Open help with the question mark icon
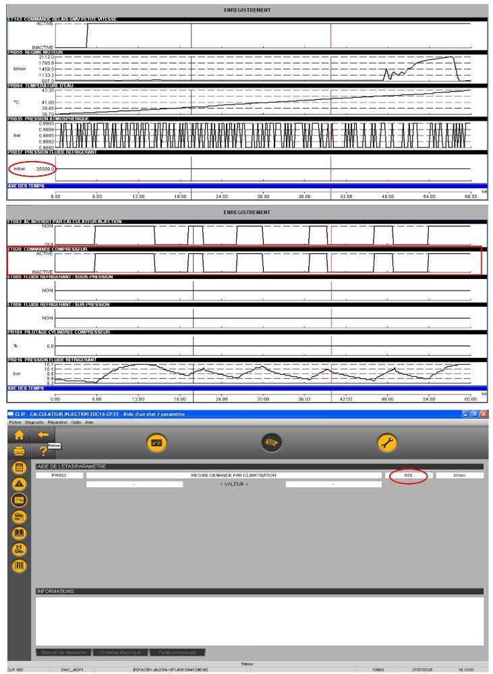 44,451
